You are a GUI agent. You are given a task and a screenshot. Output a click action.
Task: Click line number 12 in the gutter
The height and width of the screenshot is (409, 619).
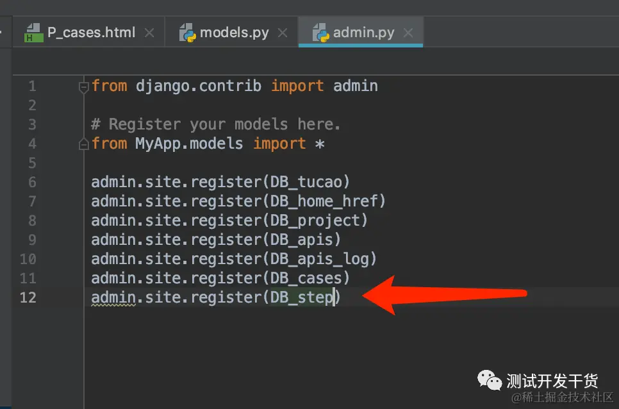pos(28,297)
